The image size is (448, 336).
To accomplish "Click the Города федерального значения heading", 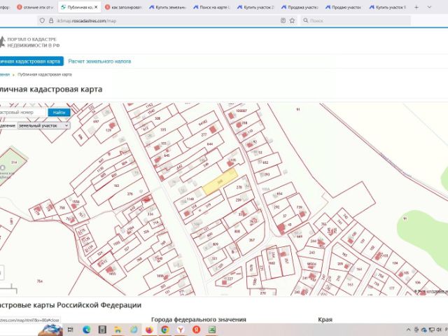I will coord(199,319).
